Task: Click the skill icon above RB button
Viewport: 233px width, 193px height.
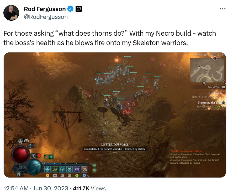Action: pyautogui.click(x=55, y=169)
